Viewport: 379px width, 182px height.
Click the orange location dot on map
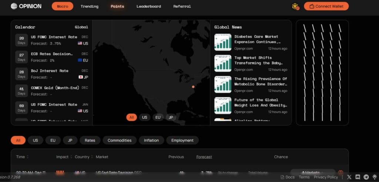(x=193, y=87)
